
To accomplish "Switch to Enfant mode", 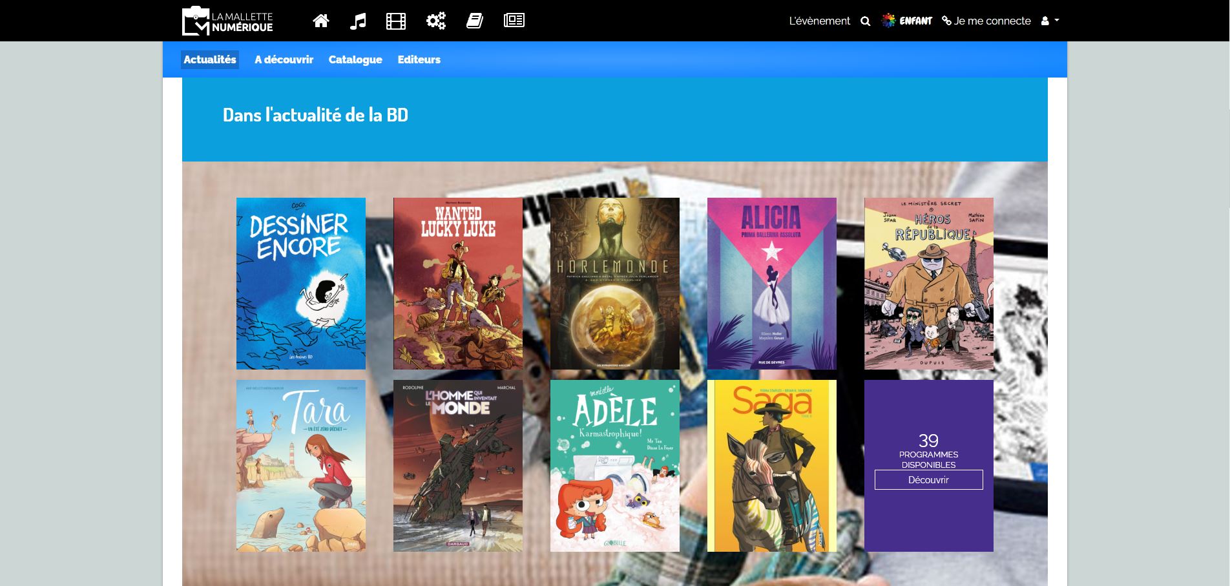I will coord(907,21).
